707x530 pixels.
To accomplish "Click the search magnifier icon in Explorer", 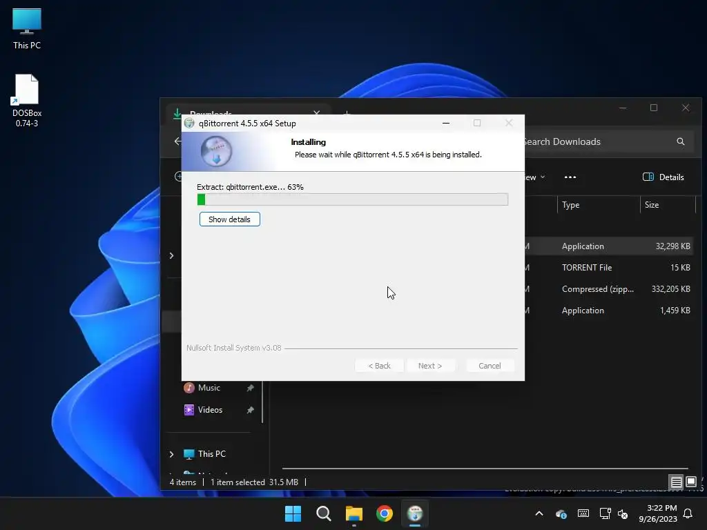I will click(680, 141).
